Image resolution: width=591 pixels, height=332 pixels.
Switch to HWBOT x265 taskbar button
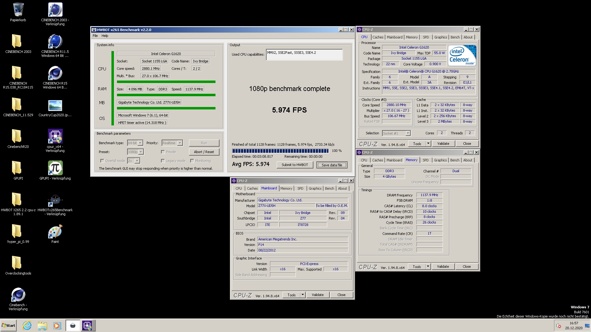pos(73,326)
